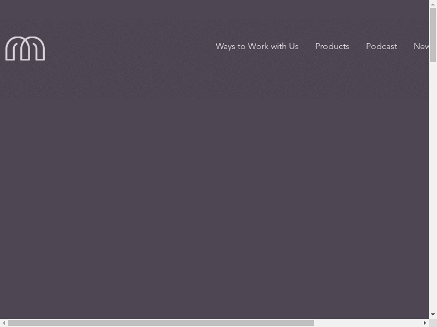
Task: Open the Ways to Work with Us menu
Action: tap(257, 46)
